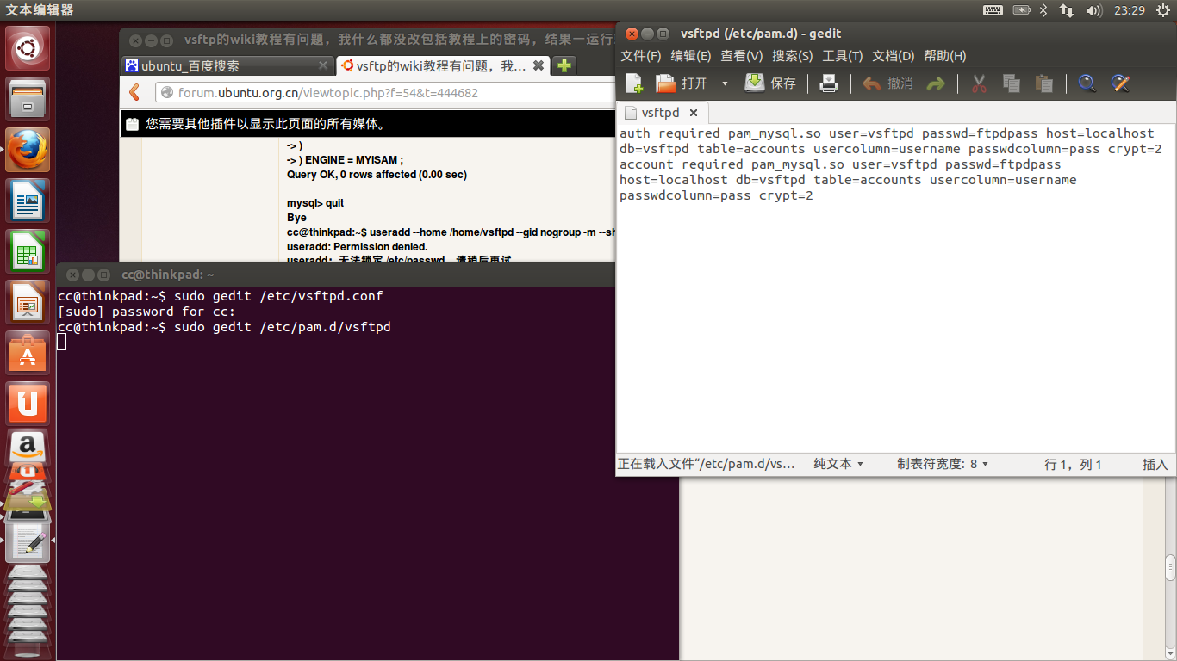Go back in Firefox with the back arrow

click(x=134, y=92)
